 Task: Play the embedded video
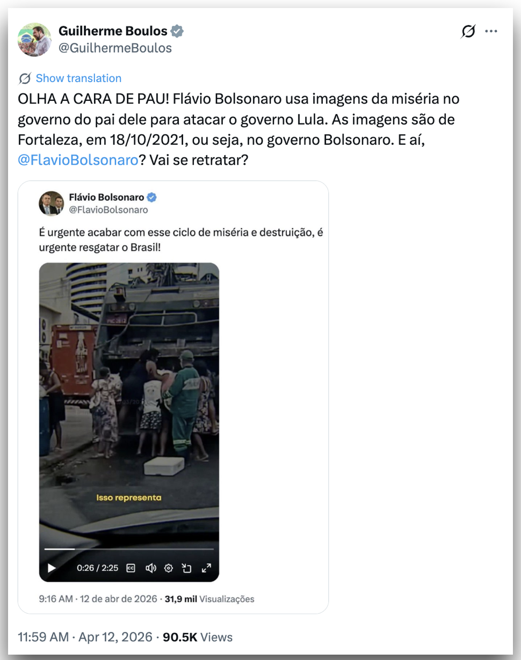[52, 568]
